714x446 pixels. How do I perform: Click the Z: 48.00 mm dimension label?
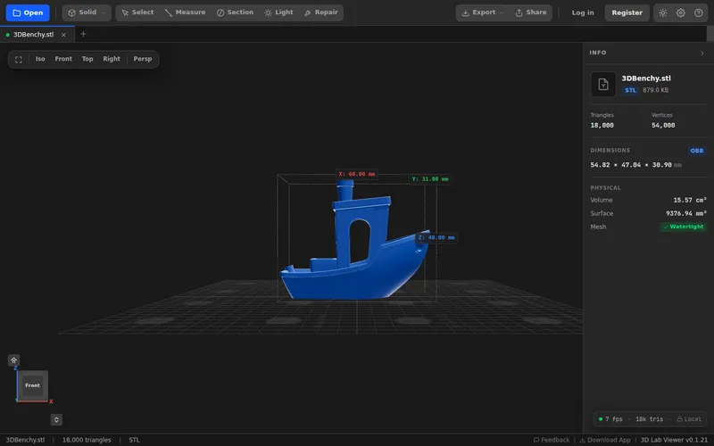pos(436,237)
